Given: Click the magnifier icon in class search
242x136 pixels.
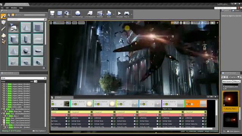Looking at the screenshot, I should pyautogui.click(x=45, y=19).
